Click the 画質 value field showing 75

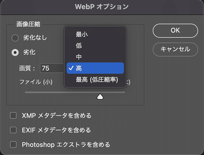pos(52,68)
